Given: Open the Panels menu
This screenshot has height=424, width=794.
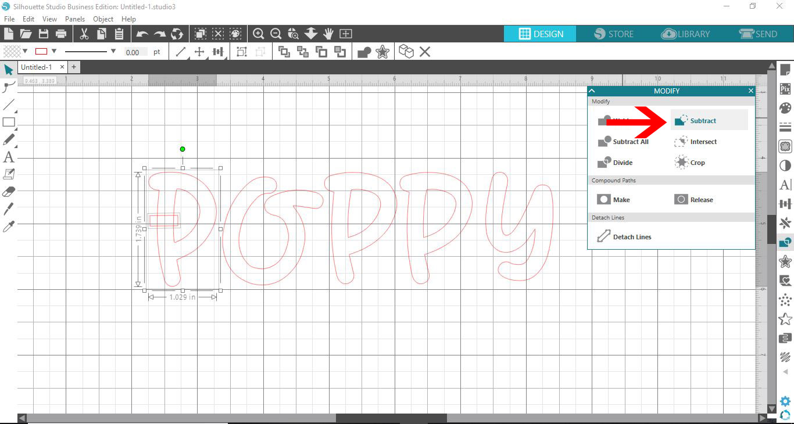Looking at the screenshot, I should click(75, 19).
